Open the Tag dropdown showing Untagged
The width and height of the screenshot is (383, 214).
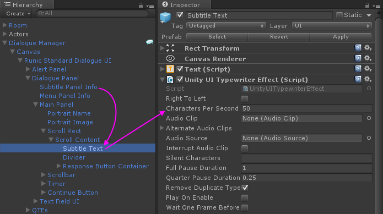click(x=226, y=26)
